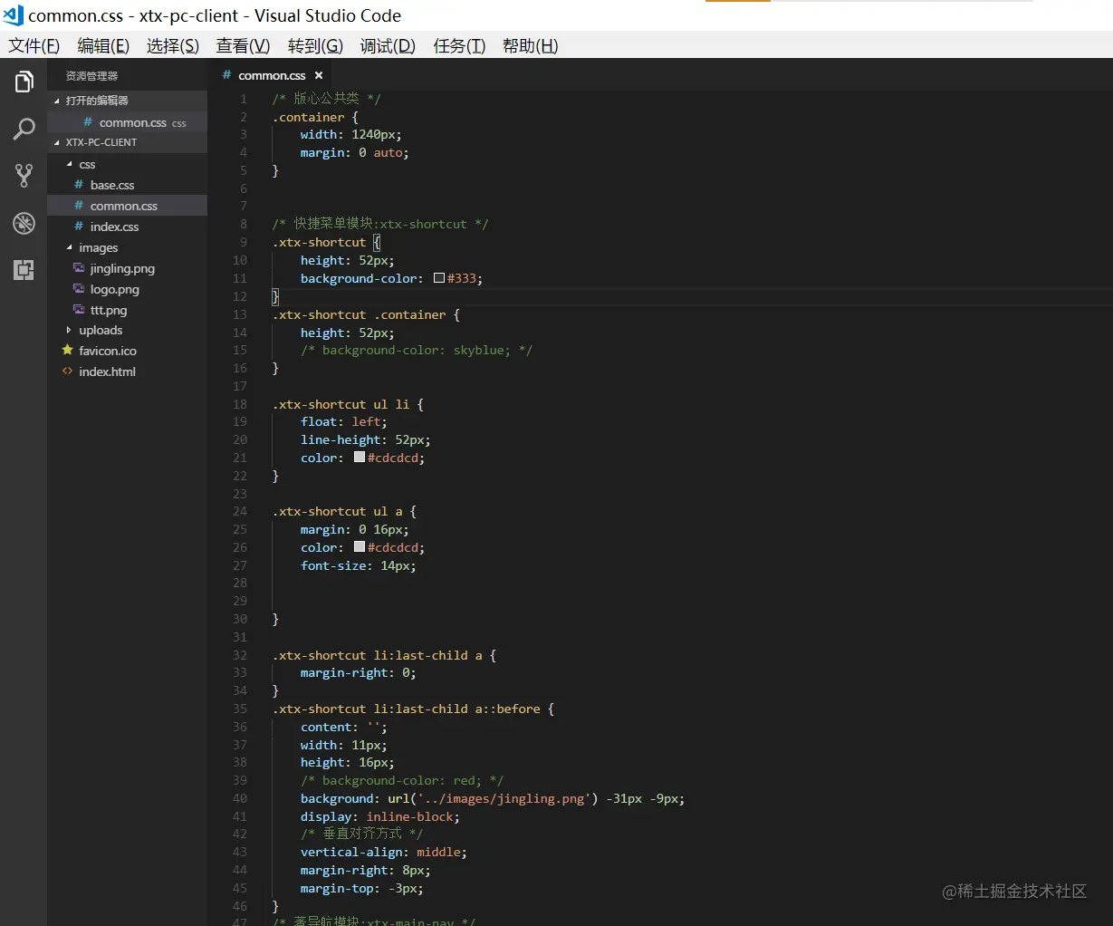Collapse the css folder
1113x926 pixels.
pyautogui.click(x=128, y=164)
